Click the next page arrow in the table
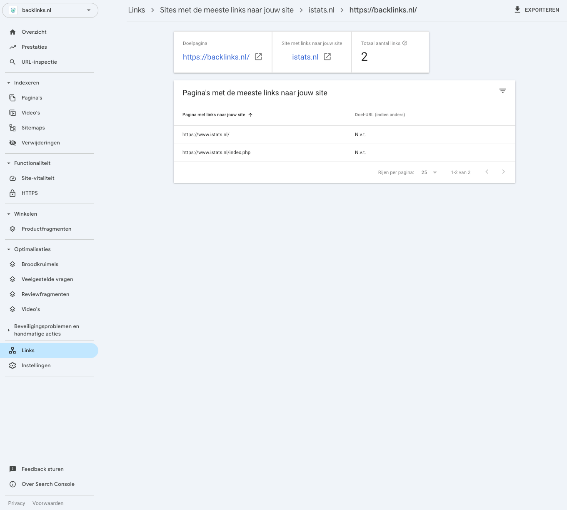This screenshot has height=510, width=567. click(503, 172)
